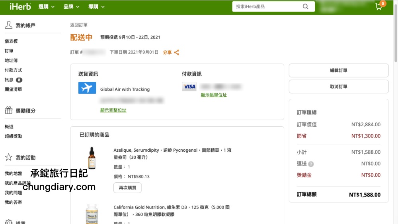Click the 獎勵金 NT$0.00 value
This screenshot has width=398, height=224.
[371, 175]
